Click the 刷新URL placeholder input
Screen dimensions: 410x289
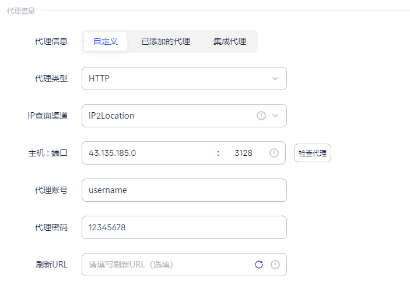[167, 265]
